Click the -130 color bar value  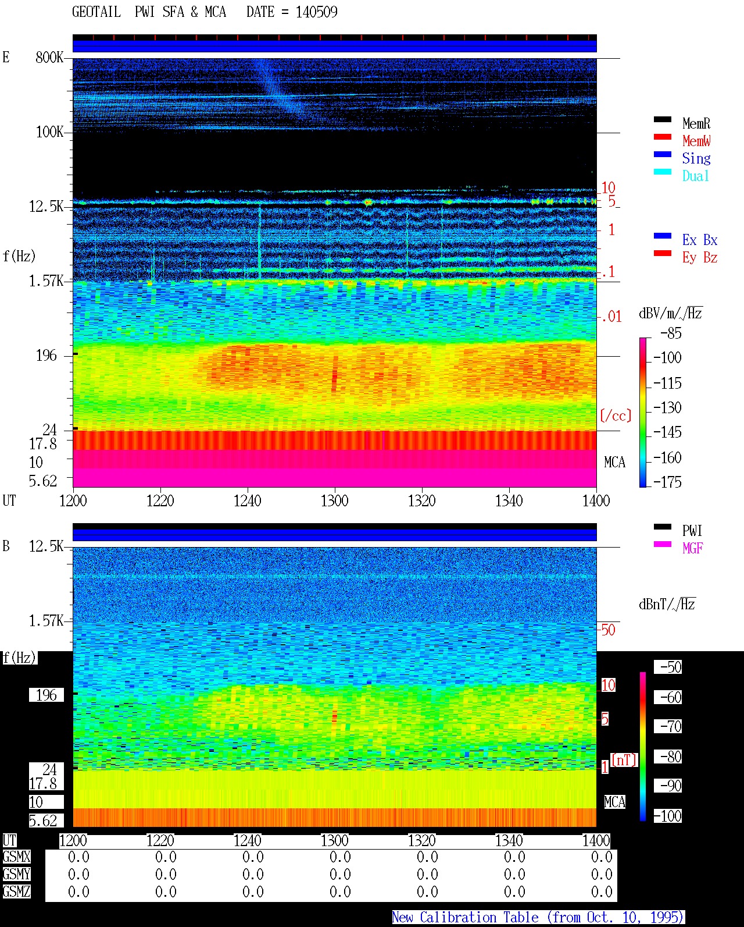[667, 408]
